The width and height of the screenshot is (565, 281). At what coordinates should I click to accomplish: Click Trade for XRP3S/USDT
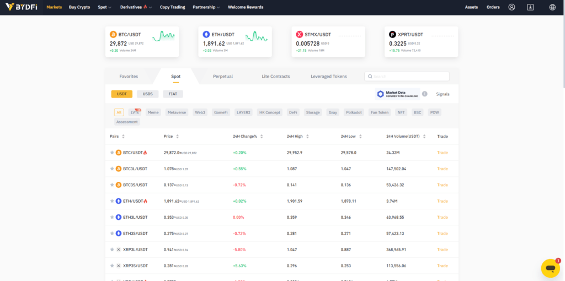pyautogui.click(x=442, y=266)
